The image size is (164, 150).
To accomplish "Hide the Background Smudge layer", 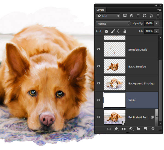I will coord(99,83).
